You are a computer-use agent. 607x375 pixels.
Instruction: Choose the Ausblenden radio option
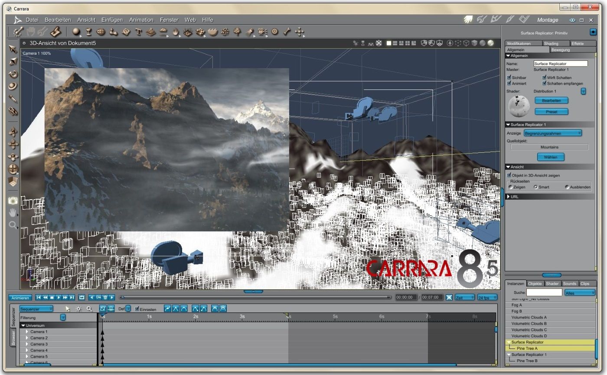(x=567, y=187)
